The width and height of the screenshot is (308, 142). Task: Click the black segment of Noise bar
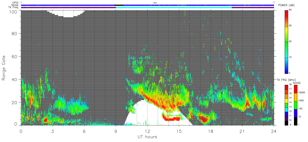tap(118, 5)
